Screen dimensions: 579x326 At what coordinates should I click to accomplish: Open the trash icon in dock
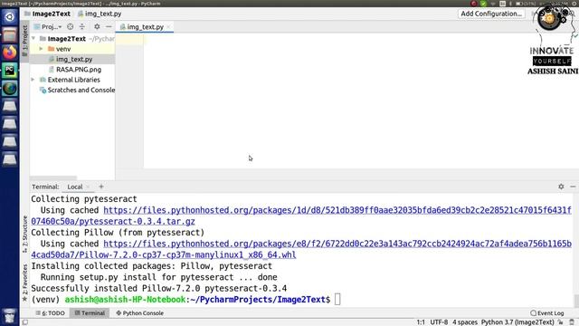(x=10, y=316)
